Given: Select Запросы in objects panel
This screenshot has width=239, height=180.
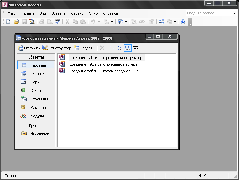Looking at the screenshot, I should click(36, 73).
